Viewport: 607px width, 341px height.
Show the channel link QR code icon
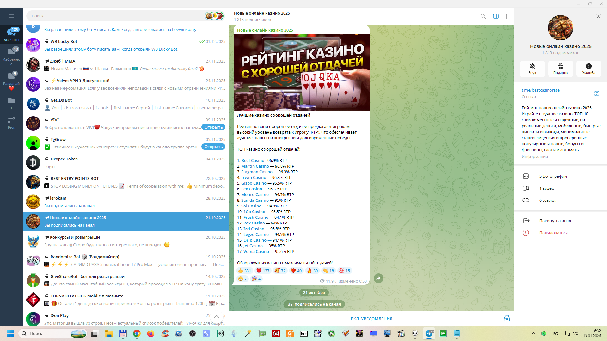597,93
